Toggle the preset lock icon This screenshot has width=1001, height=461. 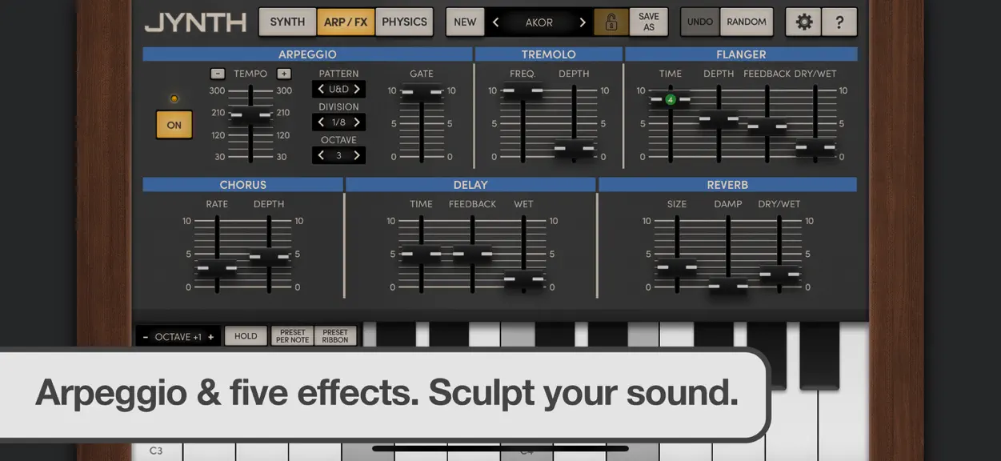[x=611, y=22]
